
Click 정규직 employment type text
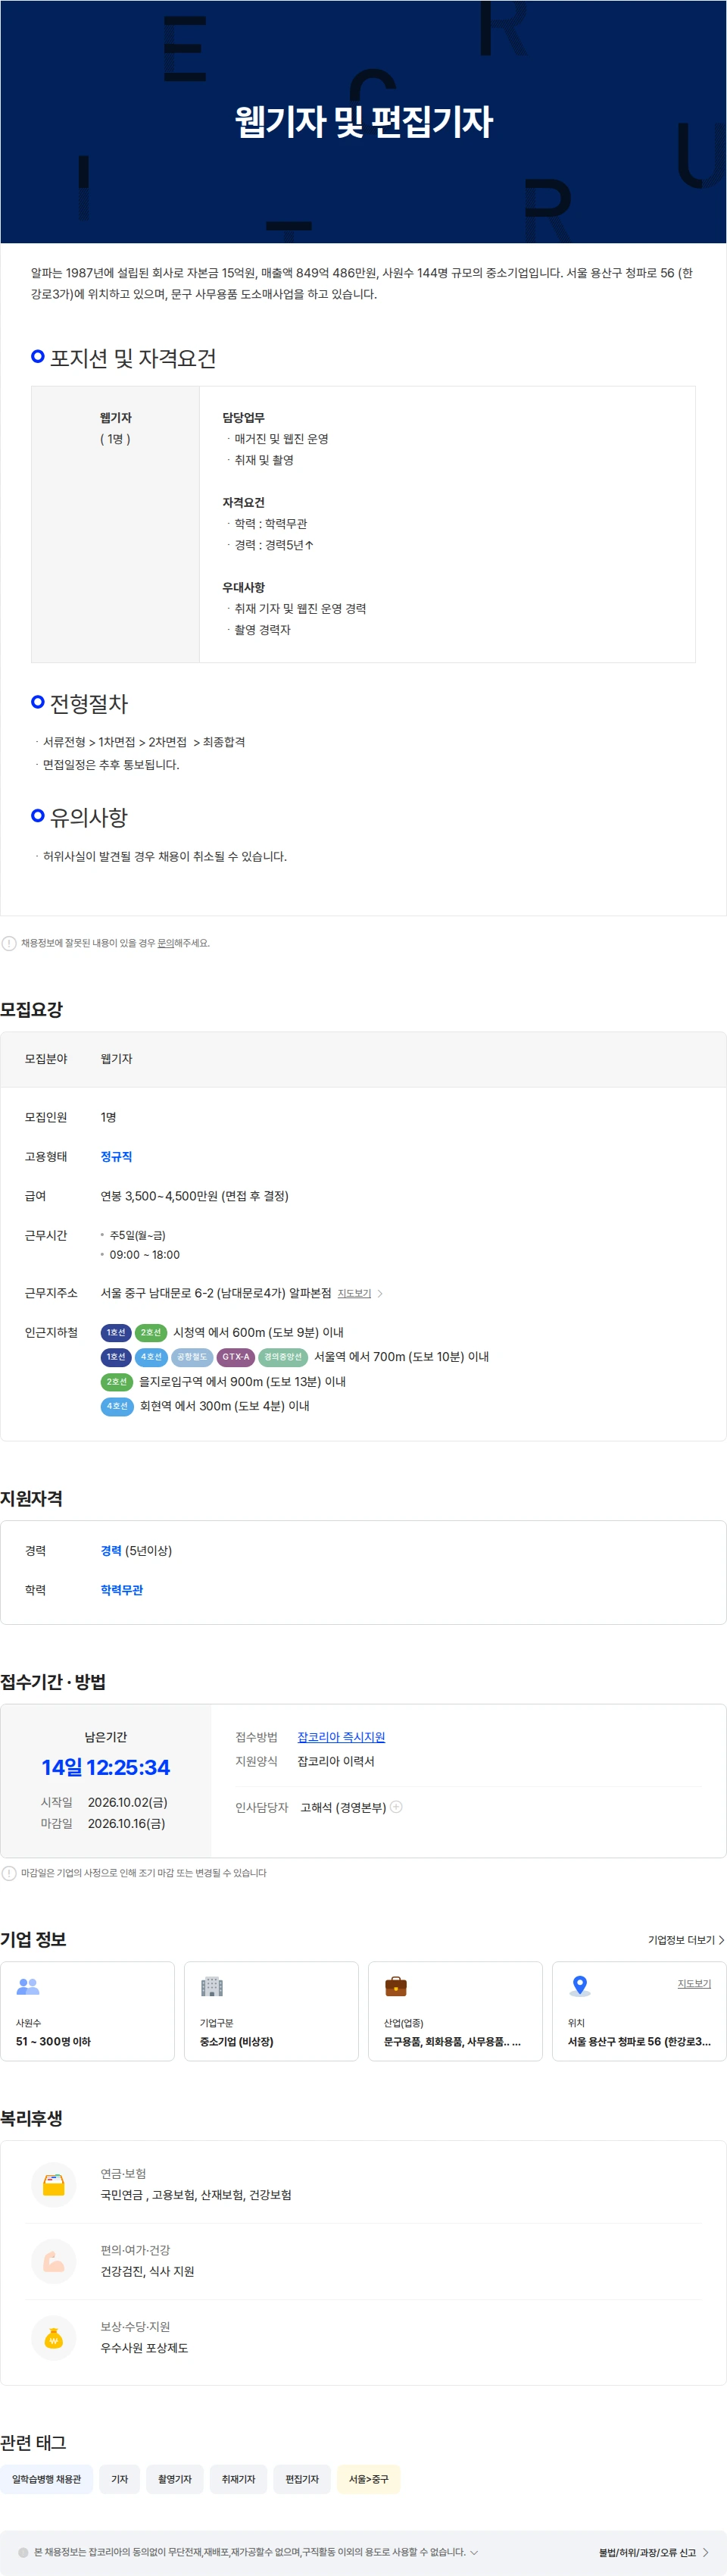[117, 1156]
